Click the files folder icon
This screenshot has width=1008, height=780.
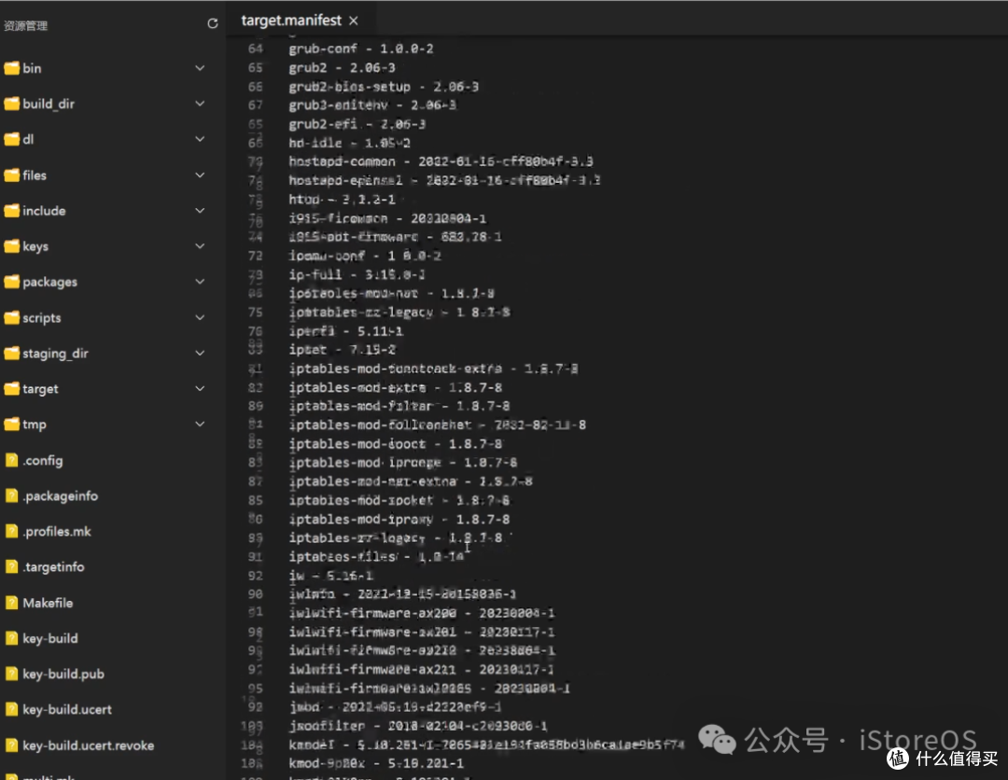[x=11, y=174]
